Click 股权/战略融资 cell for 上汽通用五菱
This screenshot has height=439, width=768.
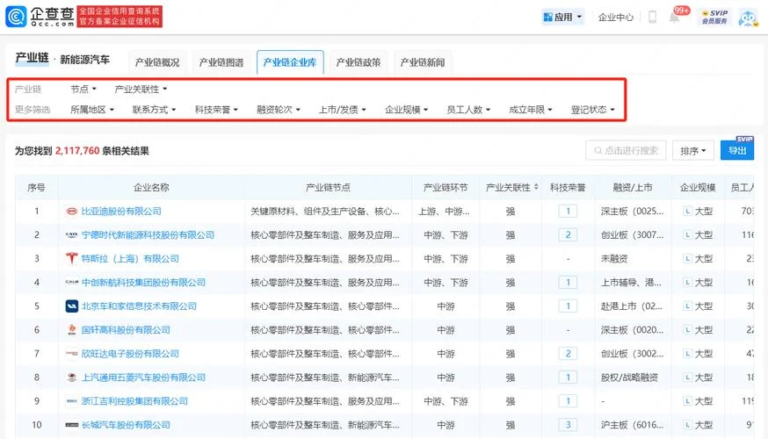click(629, 378)
